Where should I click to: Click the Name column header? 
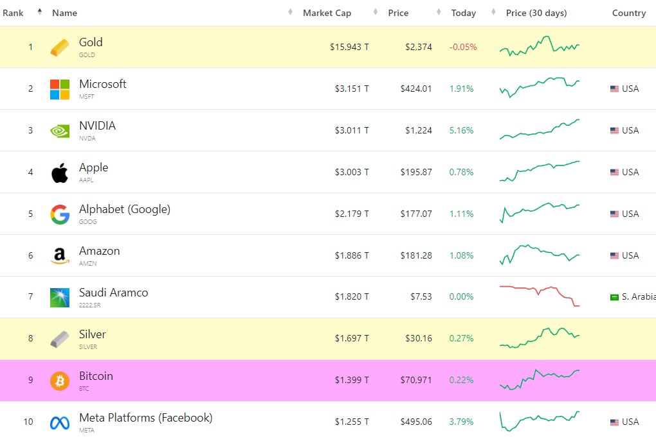point(64,13)
